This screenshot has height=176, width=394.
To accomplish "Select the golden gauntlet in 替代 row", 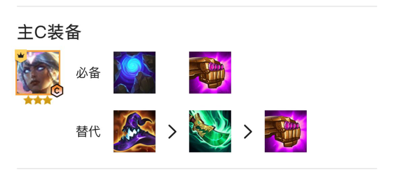I will (286, 131).
